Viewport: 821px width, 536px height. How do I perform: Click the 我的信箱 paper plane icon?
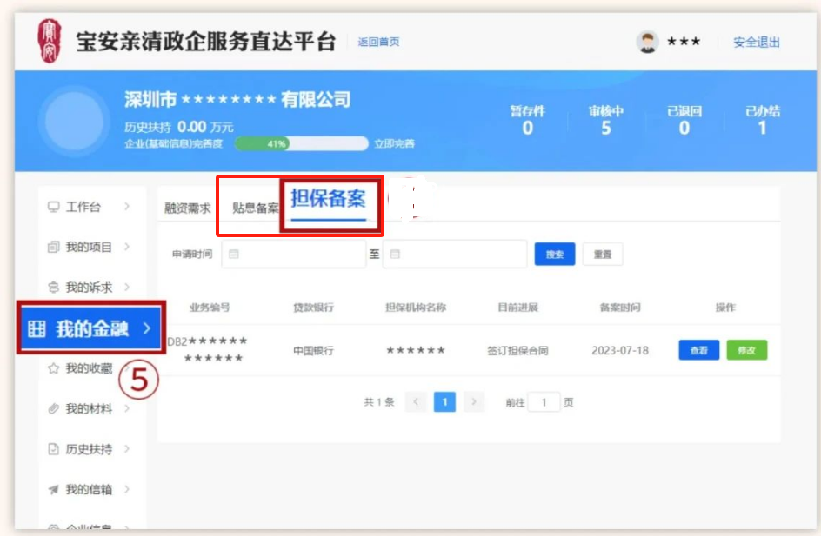coord(53,489)
